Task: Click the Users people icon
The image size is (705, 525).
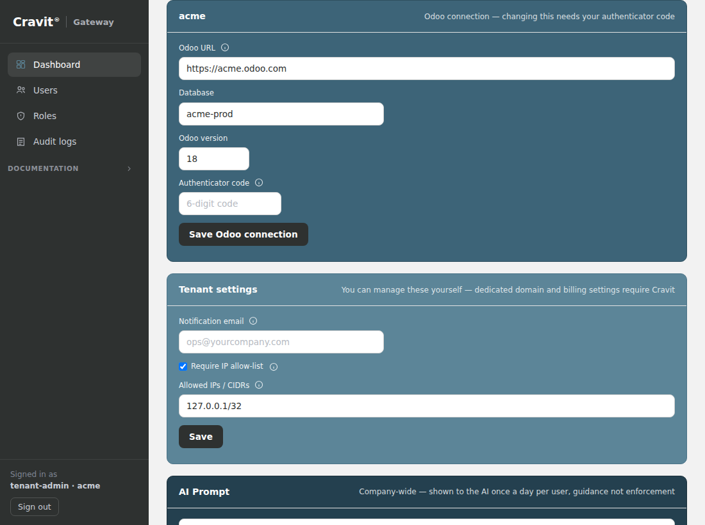Action: point(21,90)
